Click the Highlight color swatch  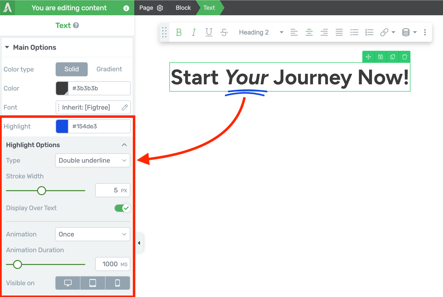[x=62, y=126]
